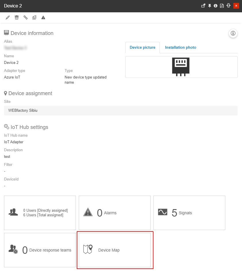Click the WEBfactory Sibiu site field
Viewport: 242px width, 273px height.
click(121, 111)
